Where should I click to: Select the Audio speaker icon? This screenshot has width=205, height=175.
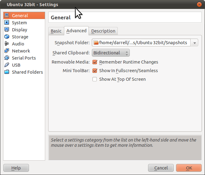tap(6, 44)
